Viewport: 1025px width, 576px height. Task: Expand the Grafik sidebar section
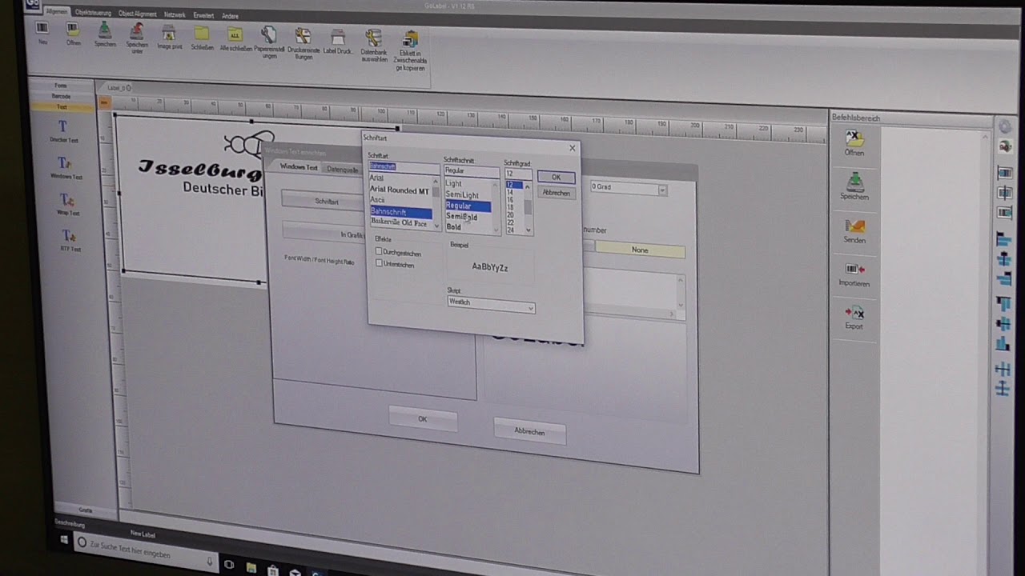coord(85,510)
